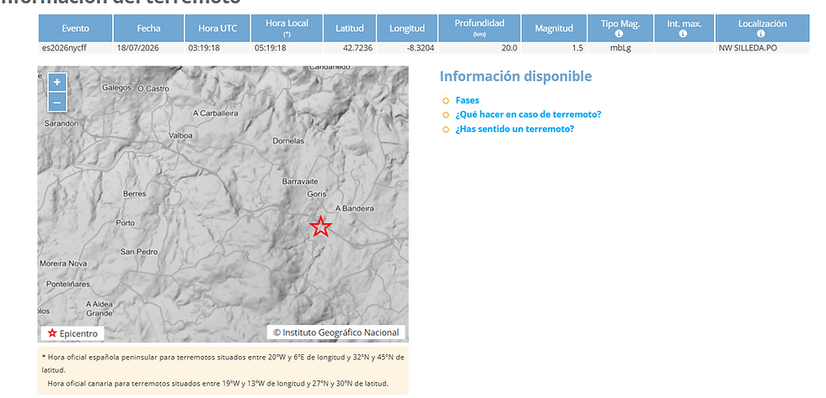Open ¿Has sentido un terremoto? link
This screenshot has height=398, width=826.
(514, 129)
